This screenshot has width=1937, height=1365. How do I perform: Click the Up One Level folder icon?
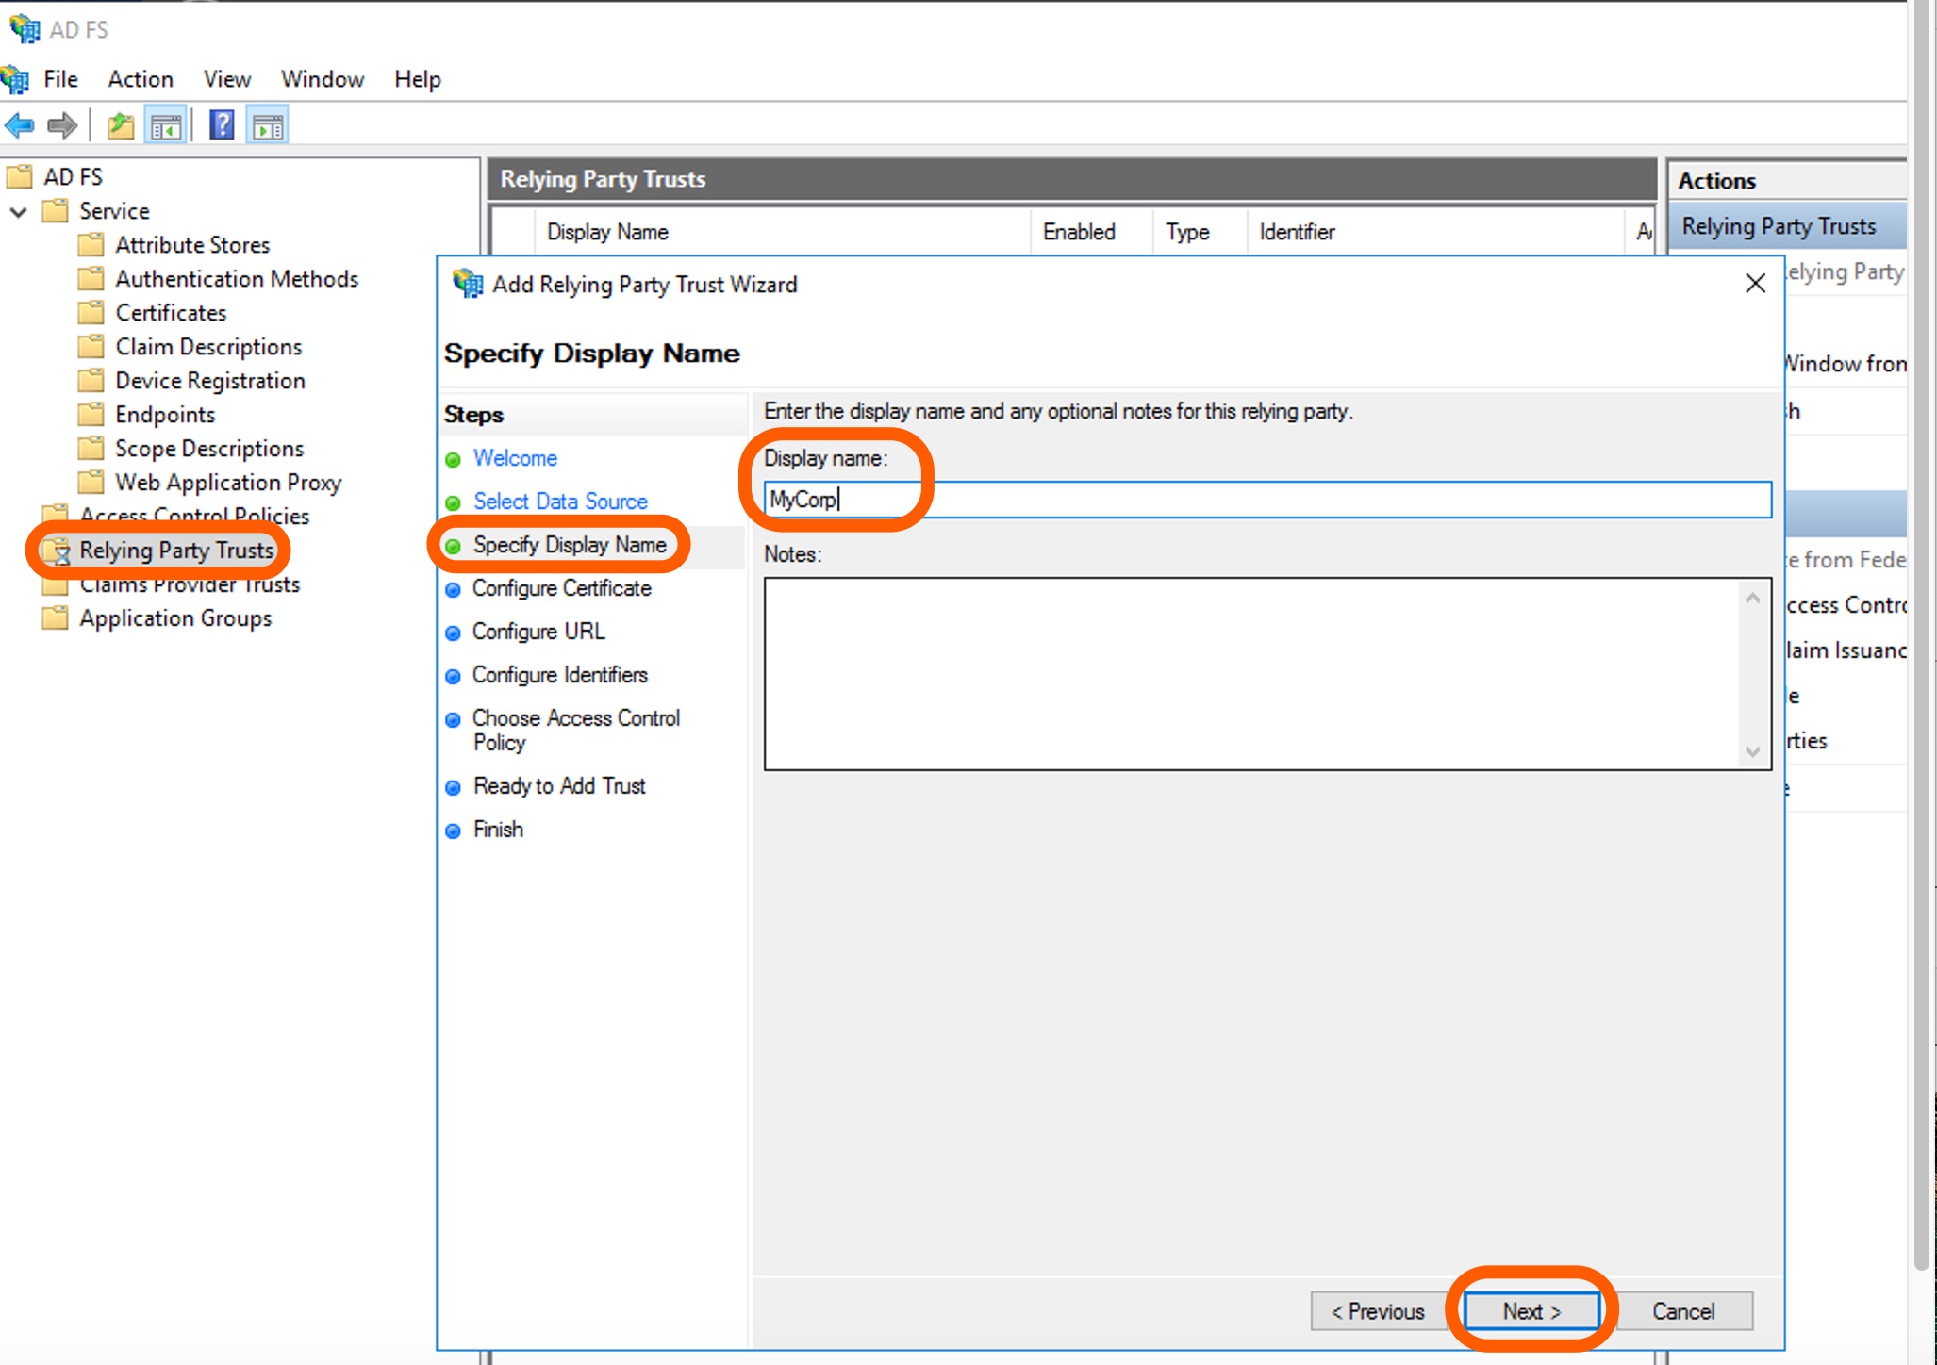coord(121,125)
